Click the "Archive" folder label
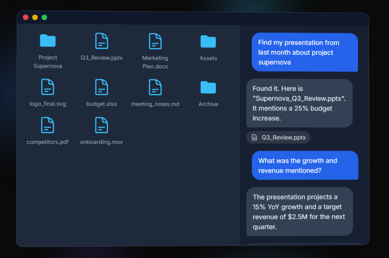The width and height of the screenshot is (389, 258). (208, 104)
